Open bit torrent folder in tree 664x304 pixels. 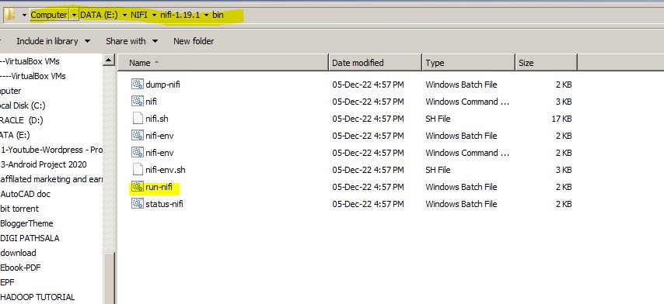click(x=19, y=209)
